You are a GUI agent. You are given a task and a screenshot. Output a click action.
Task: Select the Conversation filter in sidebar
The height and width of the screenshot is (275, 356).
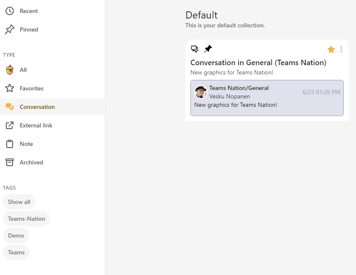point(37,107)
